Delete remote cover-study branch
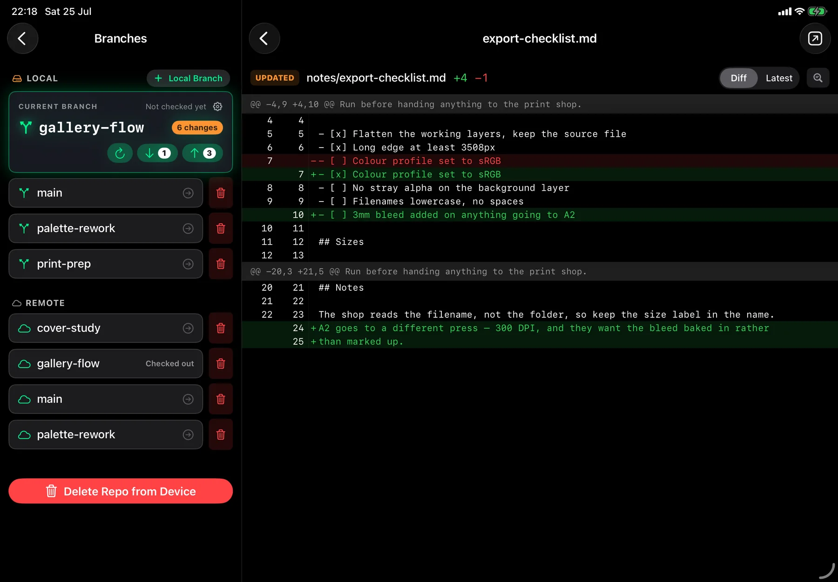838x582 pixels. coord(221,328)
